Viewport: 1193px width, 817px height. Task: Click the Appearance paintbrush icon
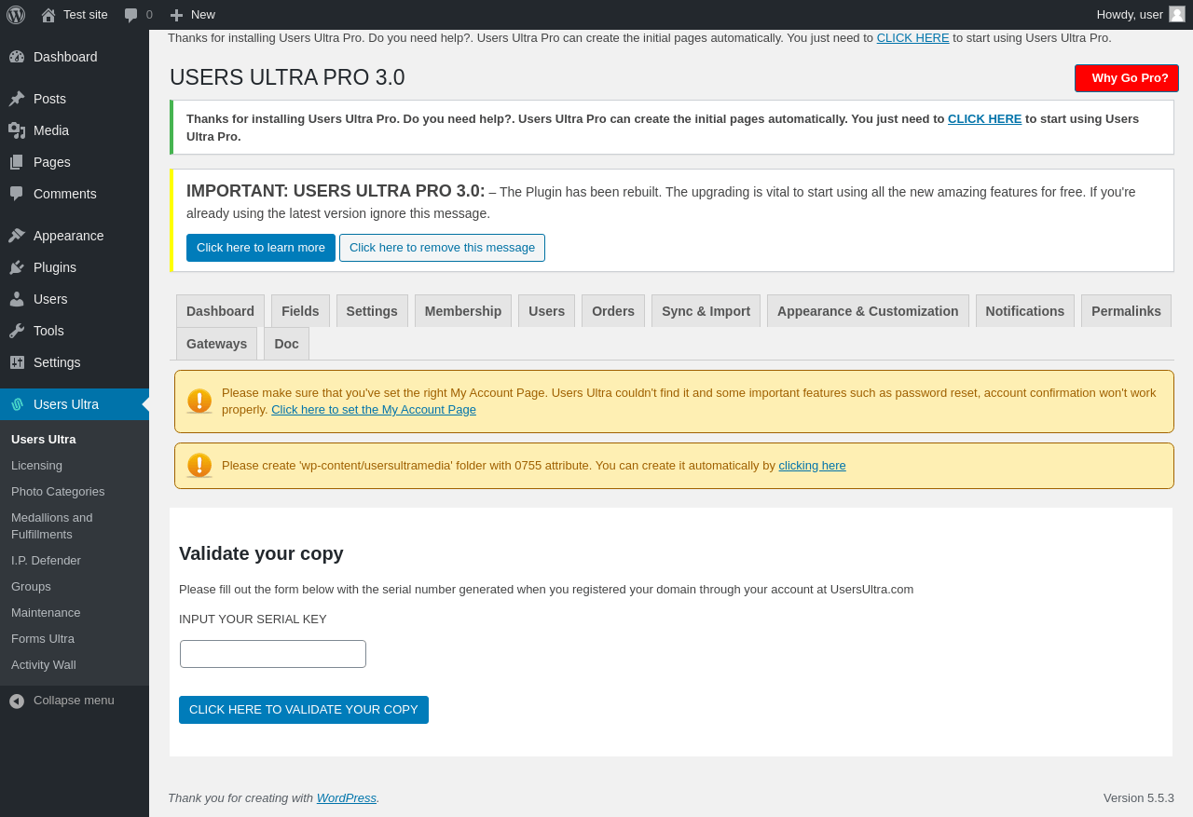[x=17, y=236]
